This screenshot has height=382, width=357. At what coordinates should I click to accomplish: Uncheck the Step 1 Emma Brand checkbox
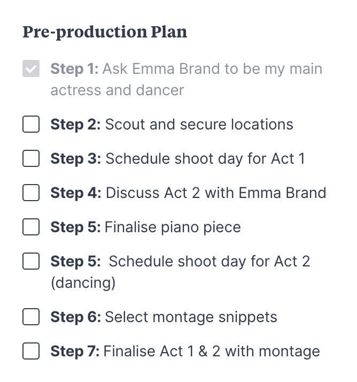pyautogui.click(x=31, y=69)
